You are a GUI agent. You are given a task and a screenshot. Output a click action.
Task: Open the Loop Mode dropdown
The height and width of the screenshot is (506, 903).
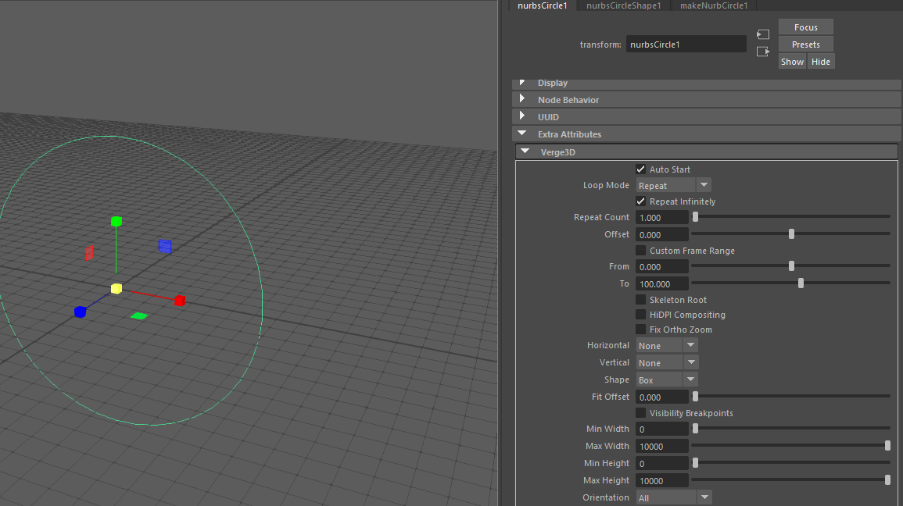673,185
